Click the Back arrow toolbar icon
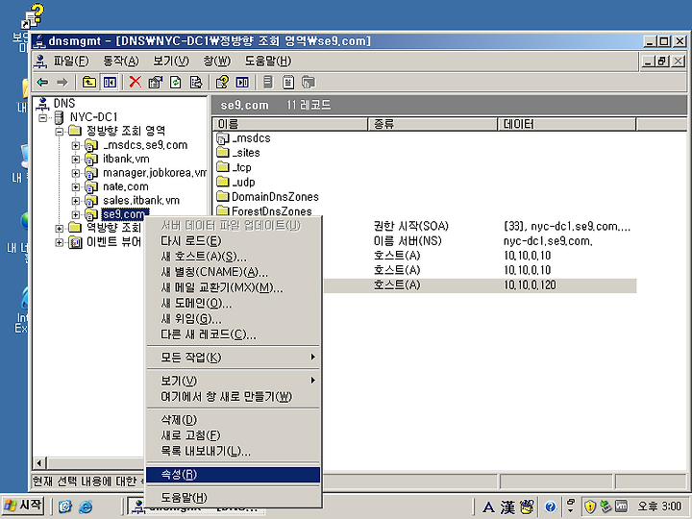Screen dimensions: 692x519 (x=43, y=82)
